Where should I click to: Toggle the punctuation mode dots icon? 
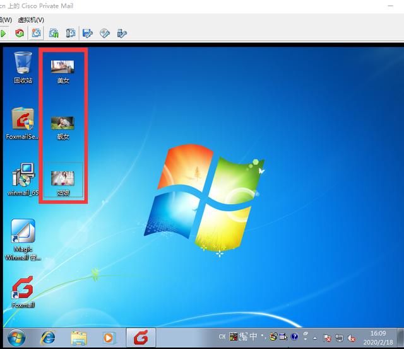click(263, 336)
